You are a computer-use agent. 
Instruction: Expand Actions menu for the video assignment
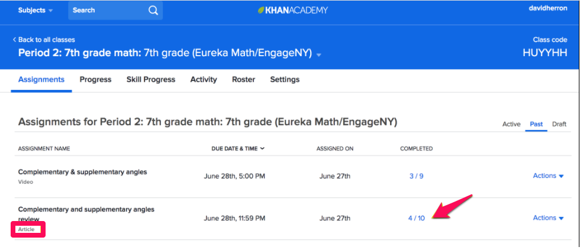(x=548, y=176)
